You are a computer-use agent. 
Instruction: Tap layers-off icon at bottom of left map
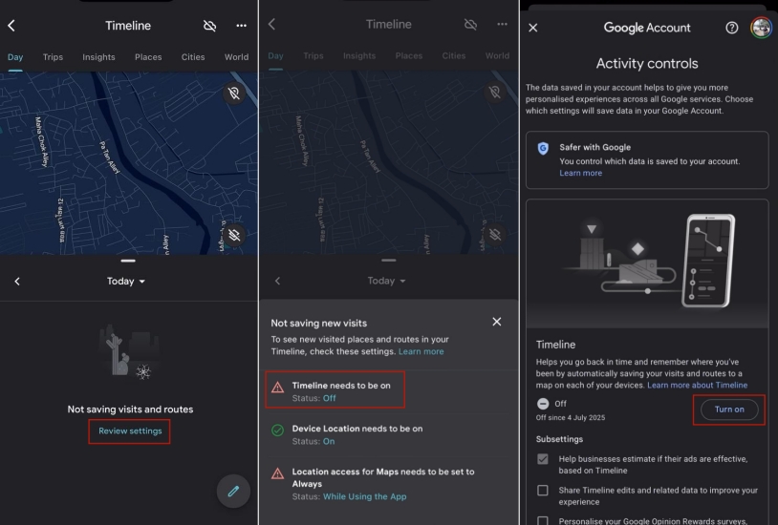pos(234,235)
